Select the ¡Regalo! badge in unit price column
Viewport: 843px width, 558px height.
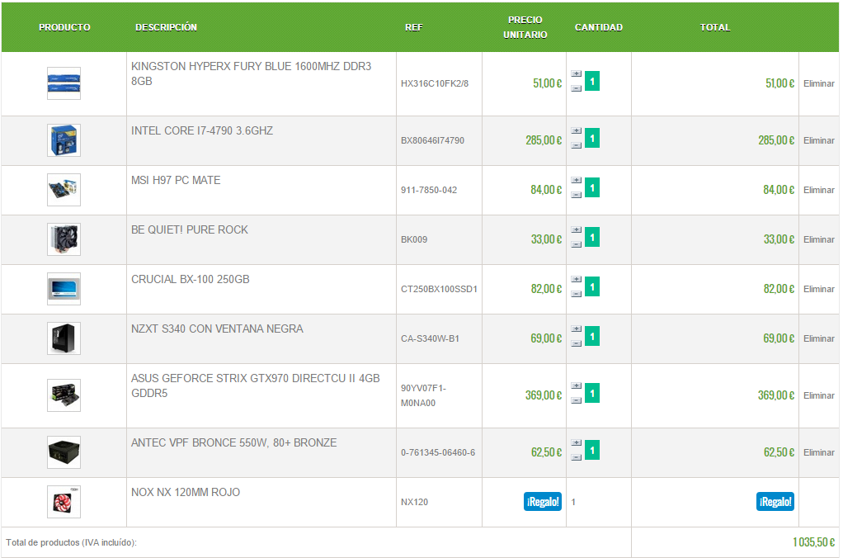pos(543,502)
